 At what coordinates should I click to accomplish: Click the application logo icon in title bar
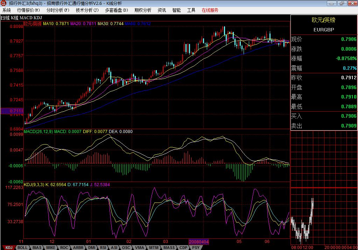[3, 3]
